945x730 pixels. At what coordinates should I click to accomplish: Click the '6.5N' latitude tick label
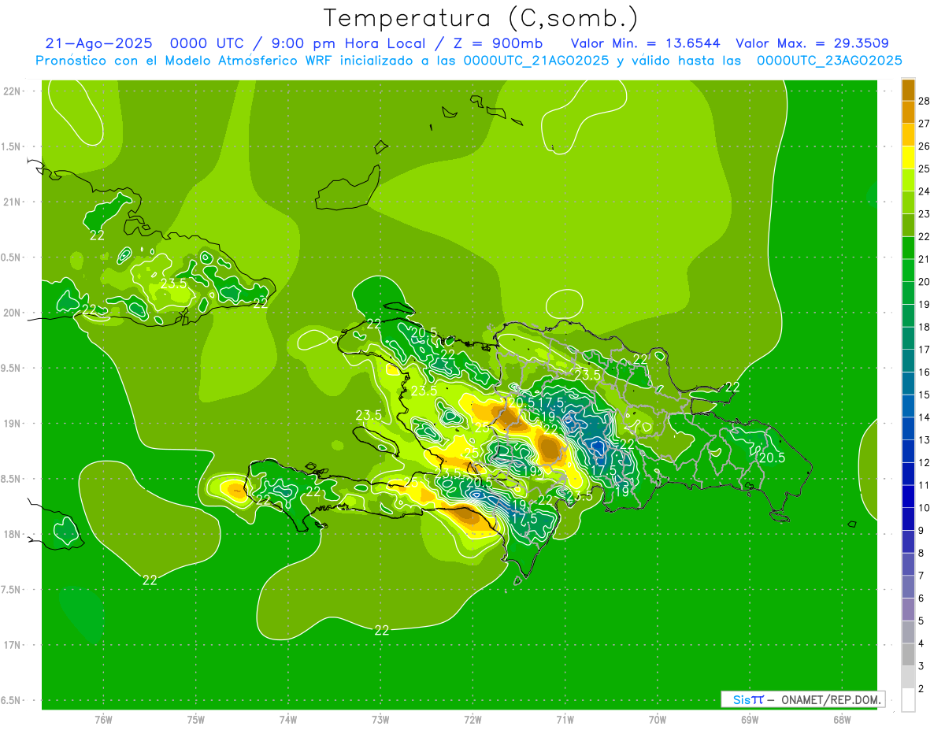click(11, 700)
